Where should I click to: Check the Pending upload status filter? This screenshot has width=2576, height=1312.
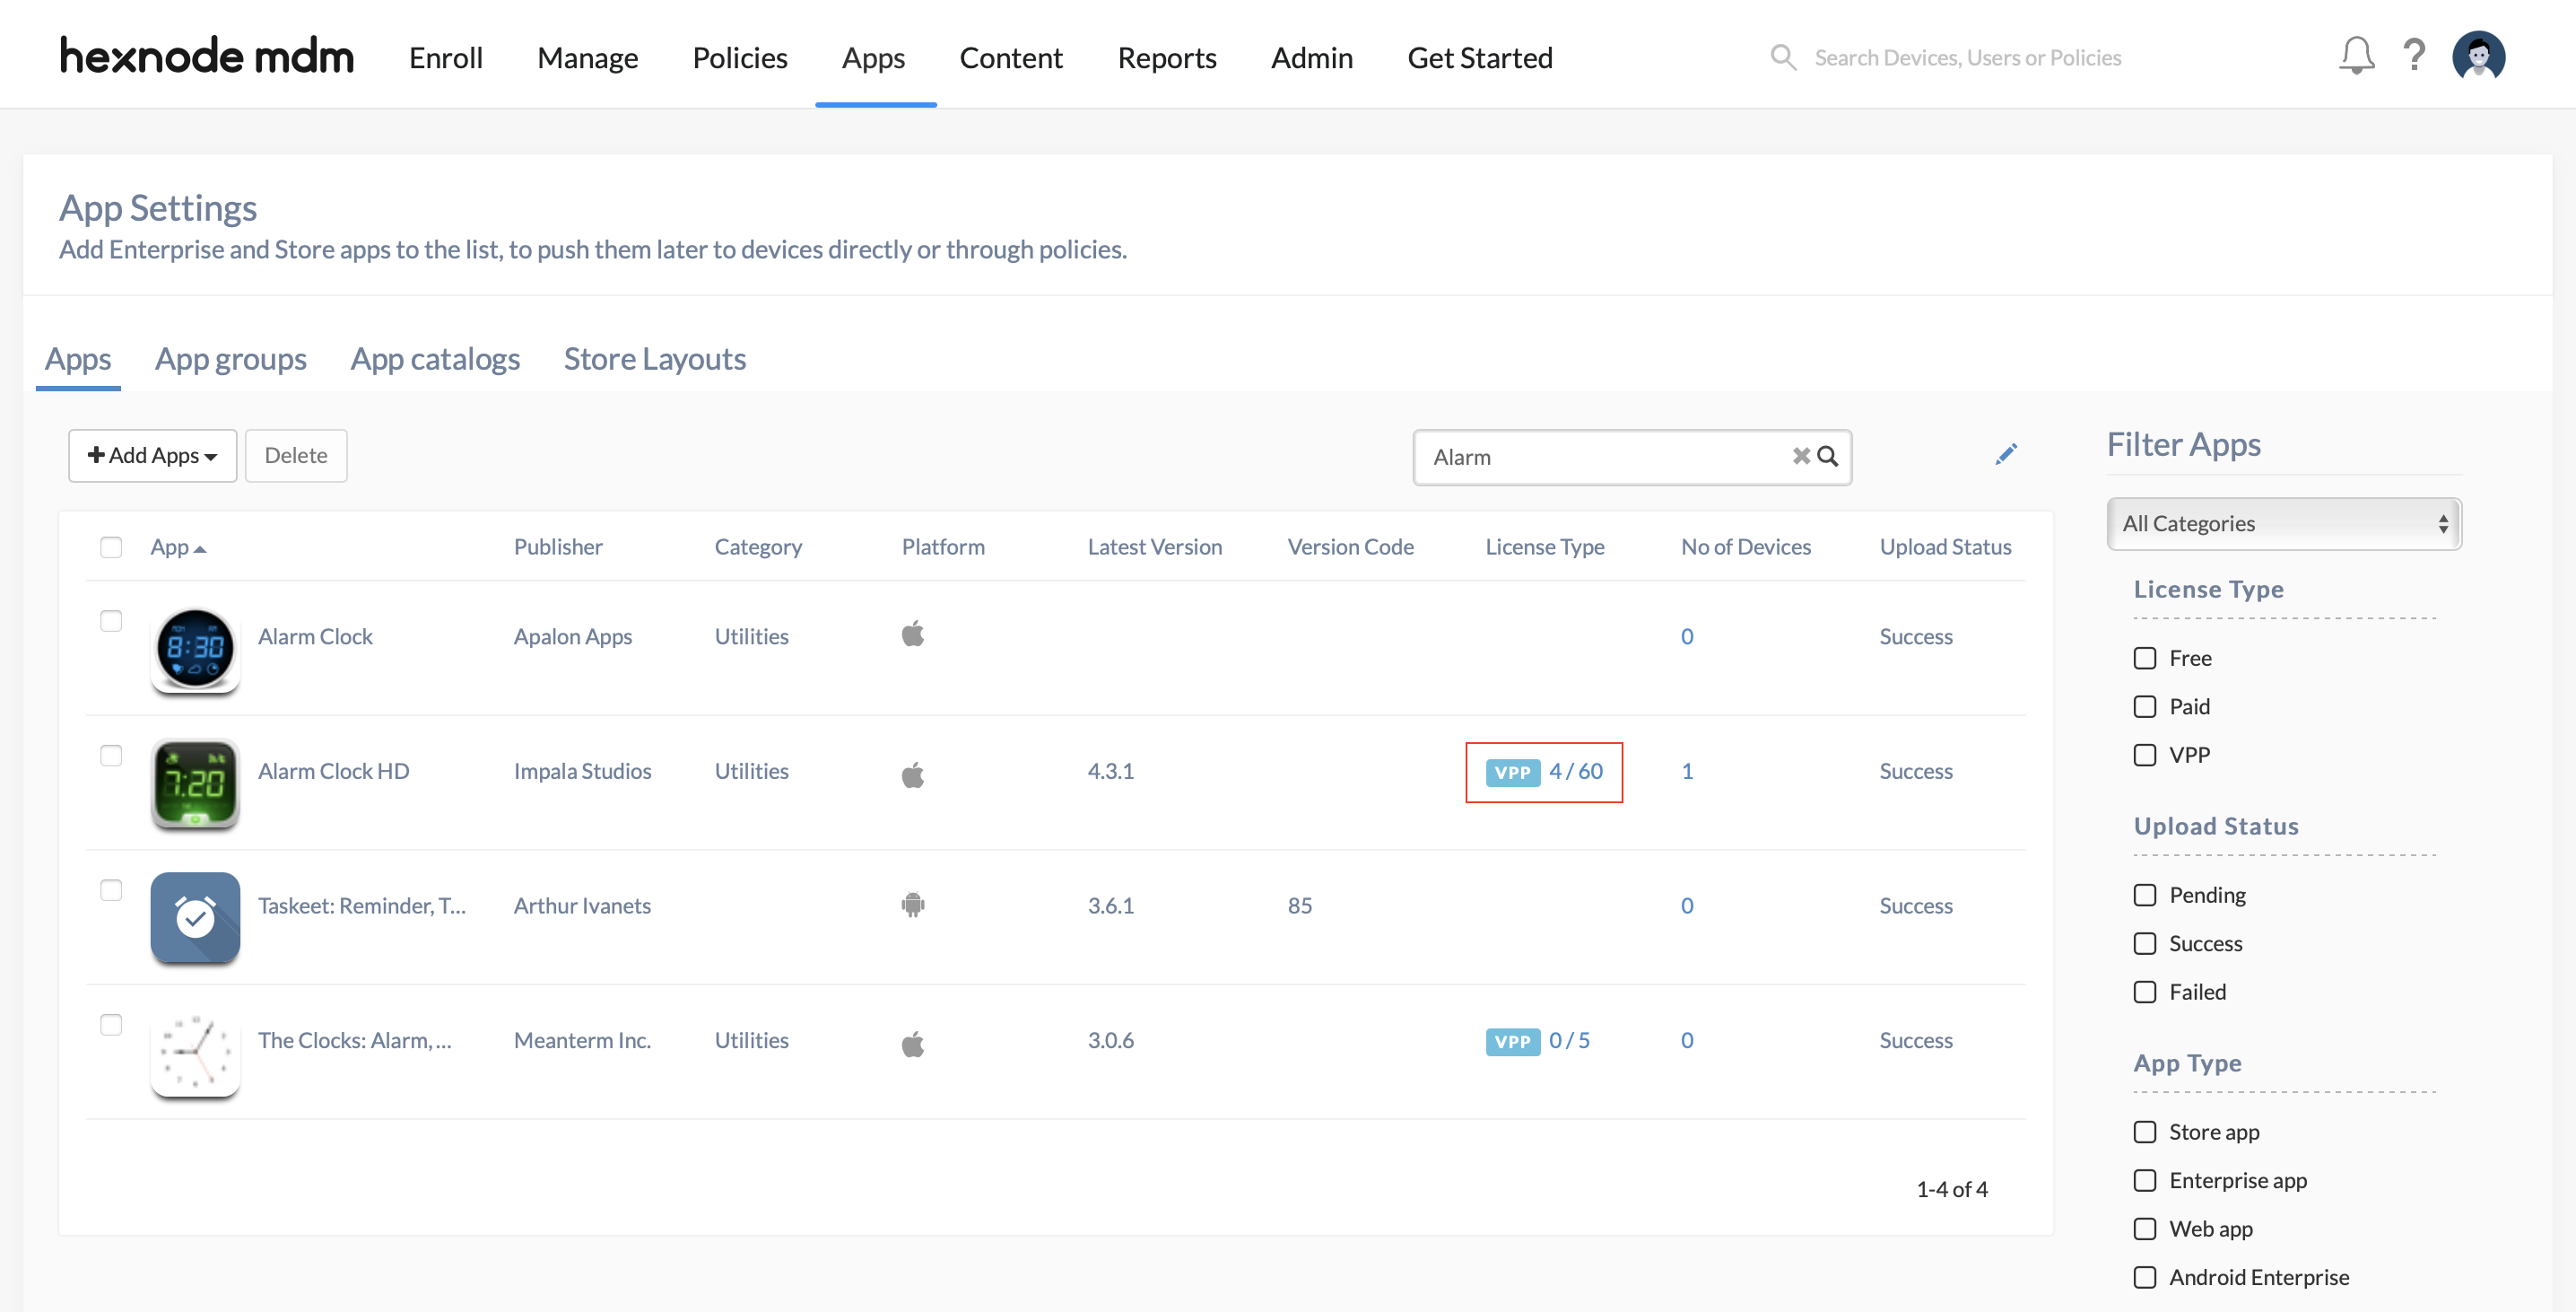[x=2144, y=895]
